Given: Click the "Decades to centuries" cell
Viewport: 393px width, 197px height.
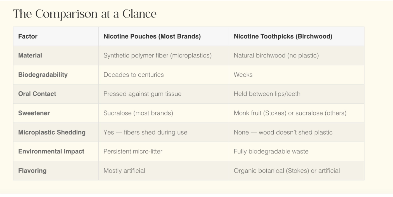Looking at the screenshot, I should coord(134,75).
